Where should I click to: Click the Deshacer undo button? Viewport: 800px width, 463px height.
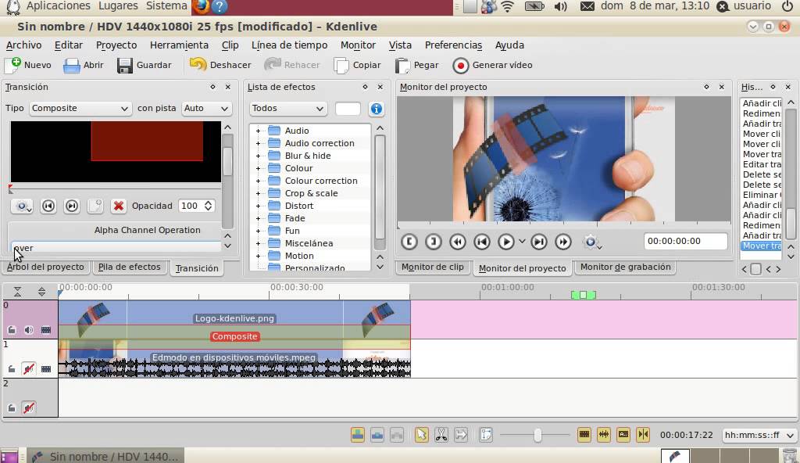pyautogui.click(x=220, y=65)
